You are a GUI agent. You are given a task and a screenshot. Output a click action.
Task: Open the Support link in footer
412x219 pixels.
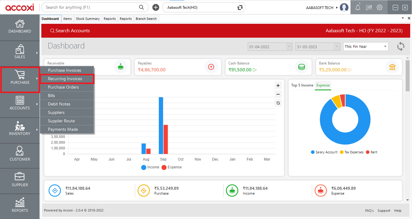pyautogui.click(x=384, y=211)
